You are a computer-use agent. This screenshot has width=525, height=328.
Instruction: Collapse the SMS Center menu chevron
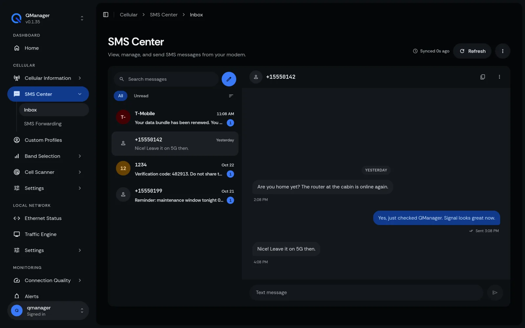[x=80, y=94]
